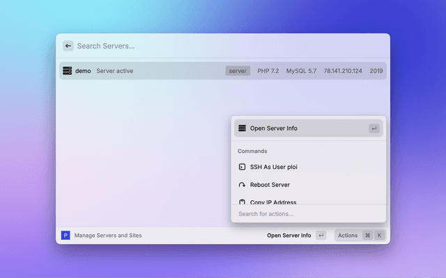This screenshot has height=278, width=446.
Task: Click the IP address 78.141.210.124
Action: tap(343, 71)
